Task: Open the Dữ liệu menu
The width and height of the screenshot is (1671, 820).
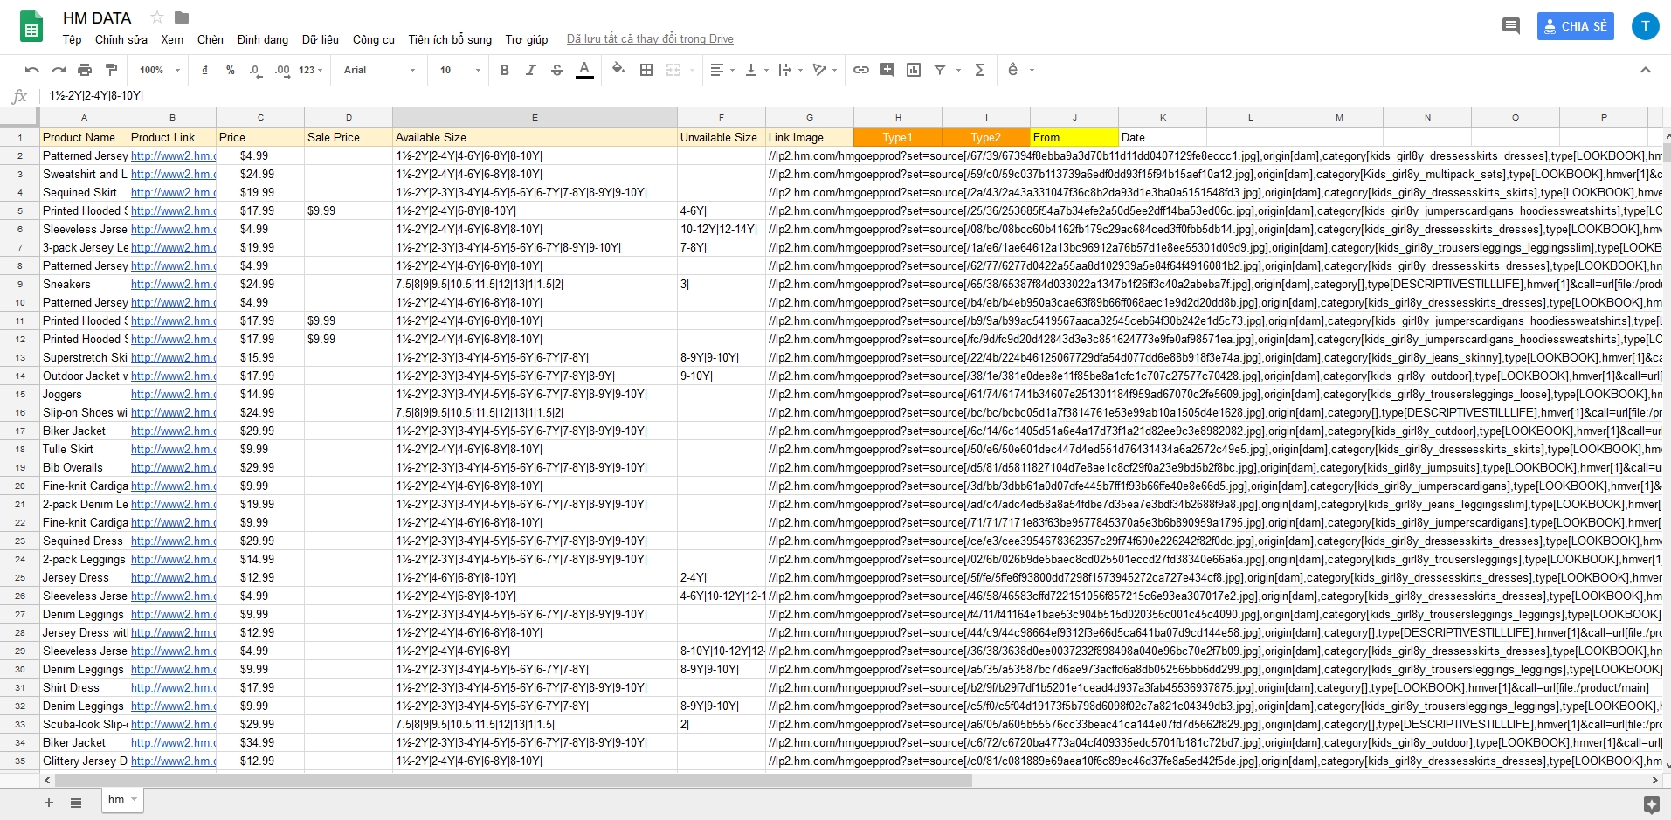Action: click(x=321, y=39)
